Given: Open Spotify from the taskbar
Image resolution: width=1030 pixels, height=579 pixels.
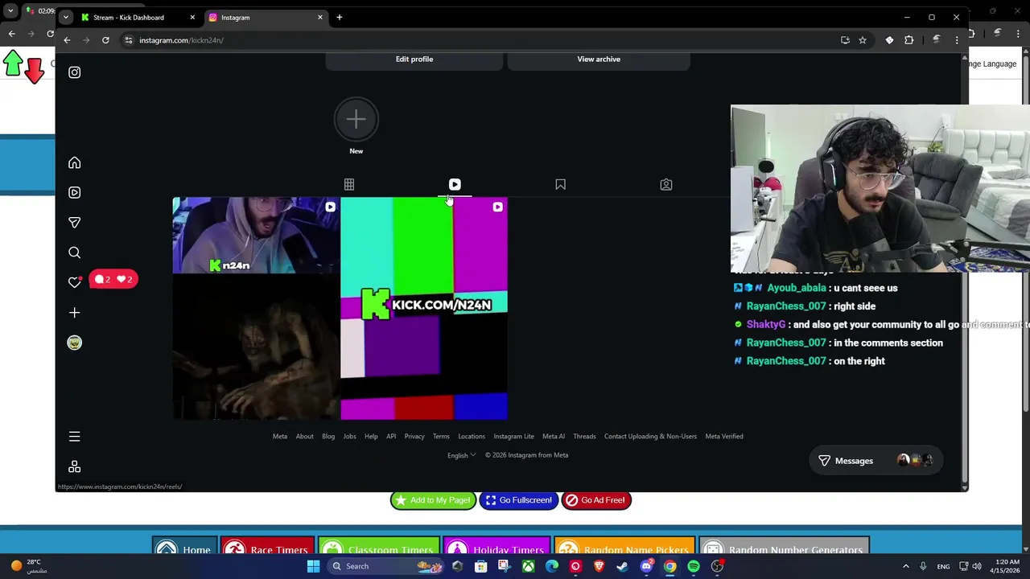Looking at the screenshot, I should (x=694, y=566).
